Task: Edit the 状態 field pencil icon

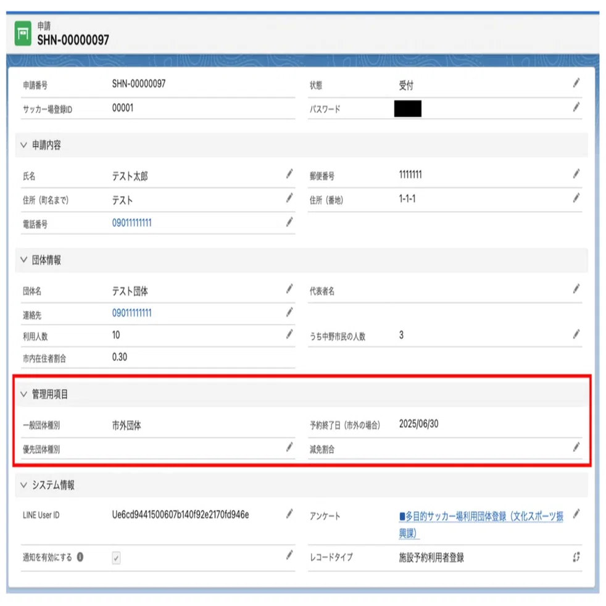Action: point(576,83)
